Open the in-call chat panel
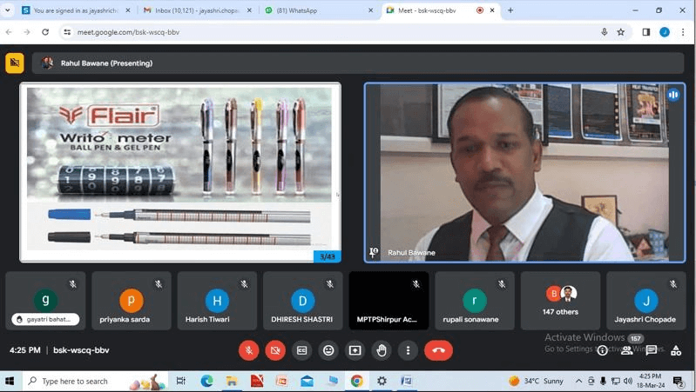 point(652,350)
